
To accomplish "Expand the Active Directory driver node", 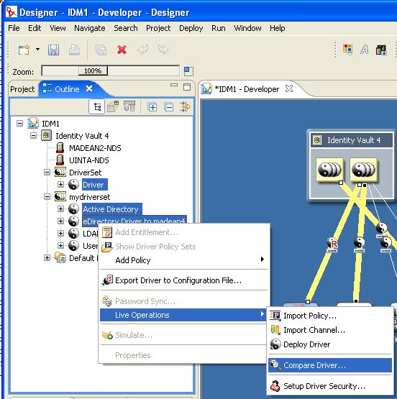I will (x=60, y=209).
